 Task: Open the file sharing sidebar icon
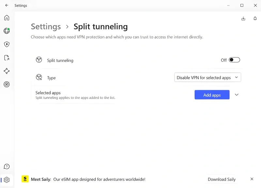[7, 58]
